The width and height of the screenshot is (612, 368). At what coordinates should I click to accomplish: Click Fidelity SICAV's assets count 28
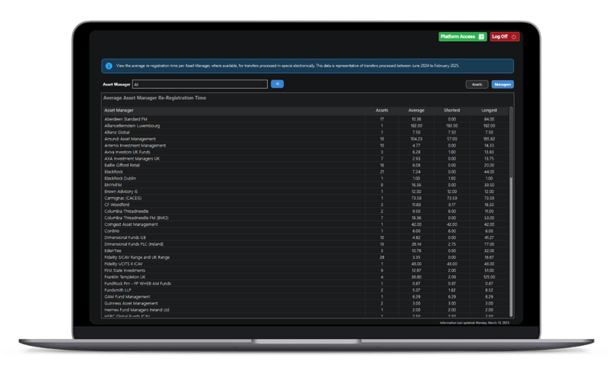[x=382, y=257]
